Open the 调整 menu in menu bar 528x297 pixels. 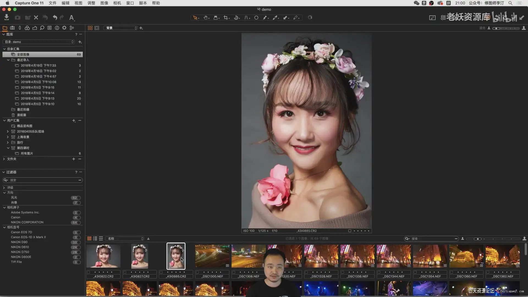point(91,3)
